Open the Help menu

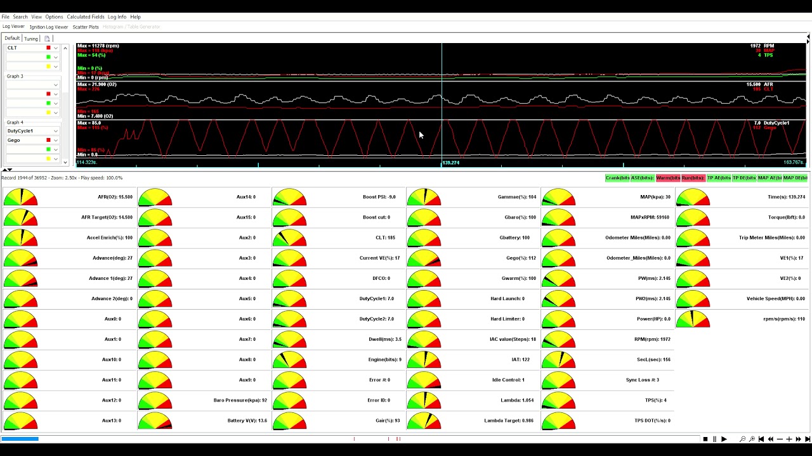click(x=135, y=17)
